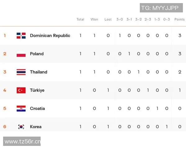Click the Korea flag icon
186x149 pixels.
coord(21,127)
